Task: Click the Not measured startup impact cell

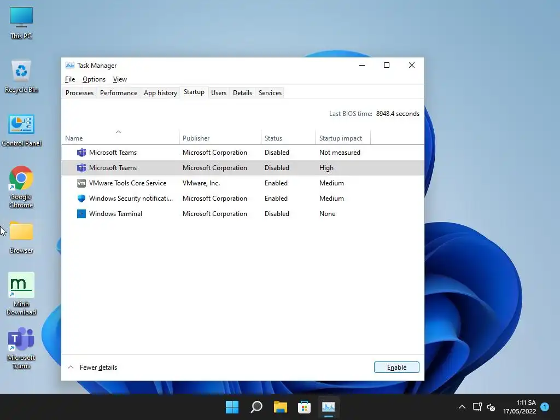Action: (x=340, y=153)
